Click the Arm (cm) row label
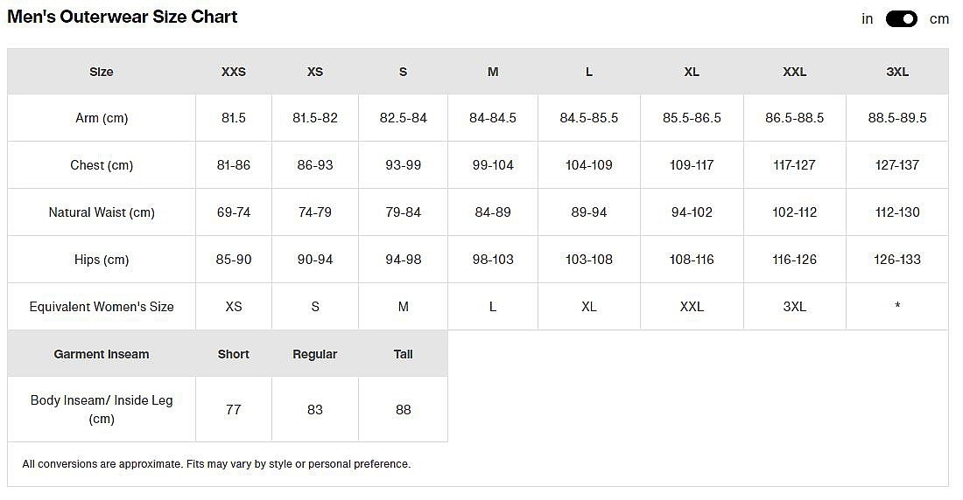This screenshot has width=963, height=500. pyautogui.click(x=102, y=118)
